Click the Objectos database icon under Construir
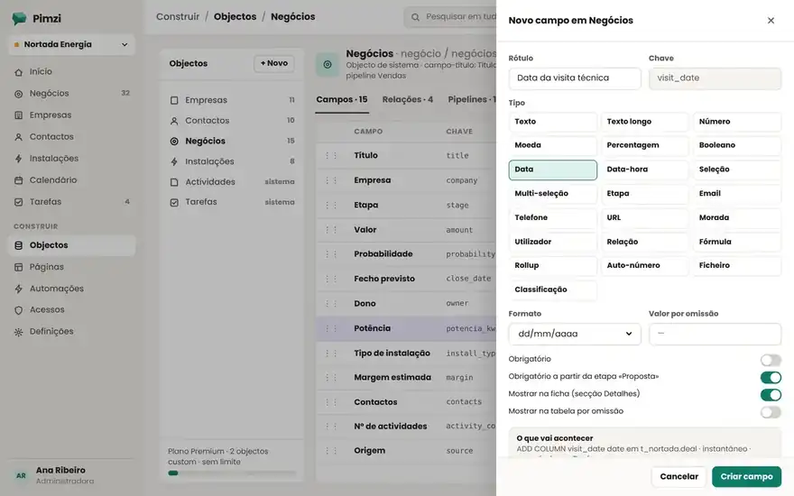 19,245
